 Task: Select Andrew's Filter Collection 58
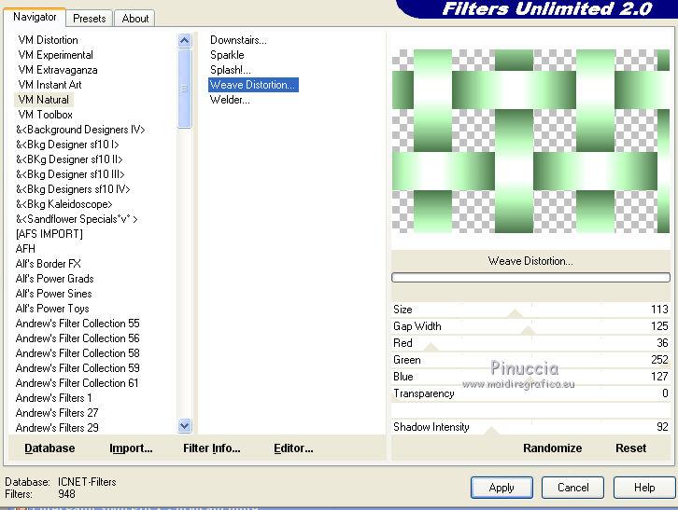pyautogui.click(x=78, y=353)
